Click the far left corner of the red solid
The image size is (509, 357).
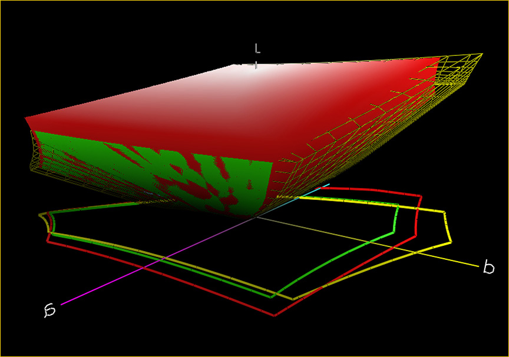pos(26,119)
